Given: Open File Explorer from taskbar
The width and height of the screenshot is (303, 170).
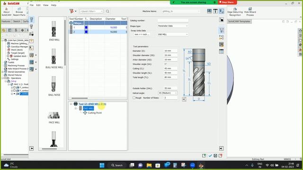Looking at the screenshot, I should coord(149,165).
